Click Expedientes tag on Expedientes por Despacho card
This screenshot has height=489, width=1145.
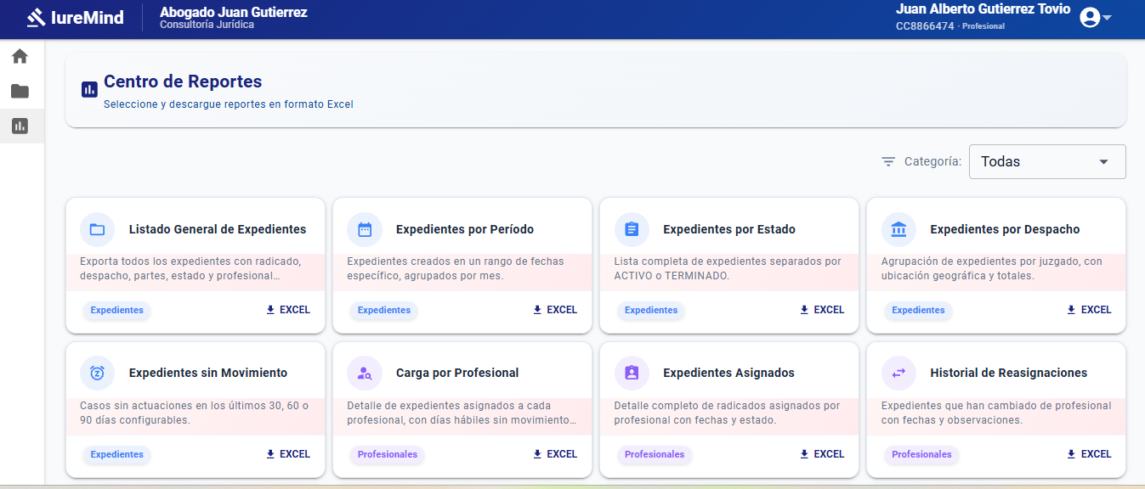click(x=918, y=311)
